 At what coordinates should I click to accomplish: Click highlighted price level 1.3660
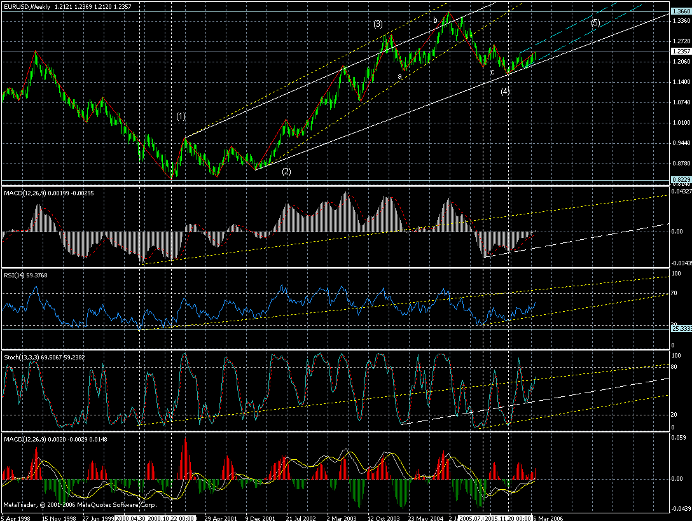[x=681, y=11]
